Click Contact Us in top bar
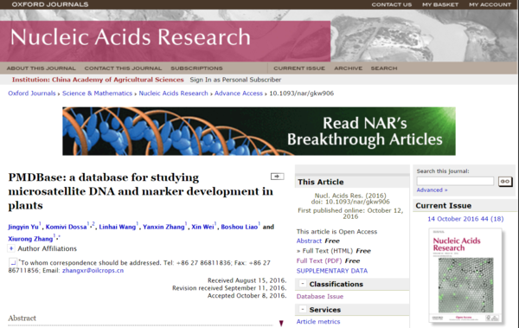This screenshot has width=519, height=328. point(392,4)
